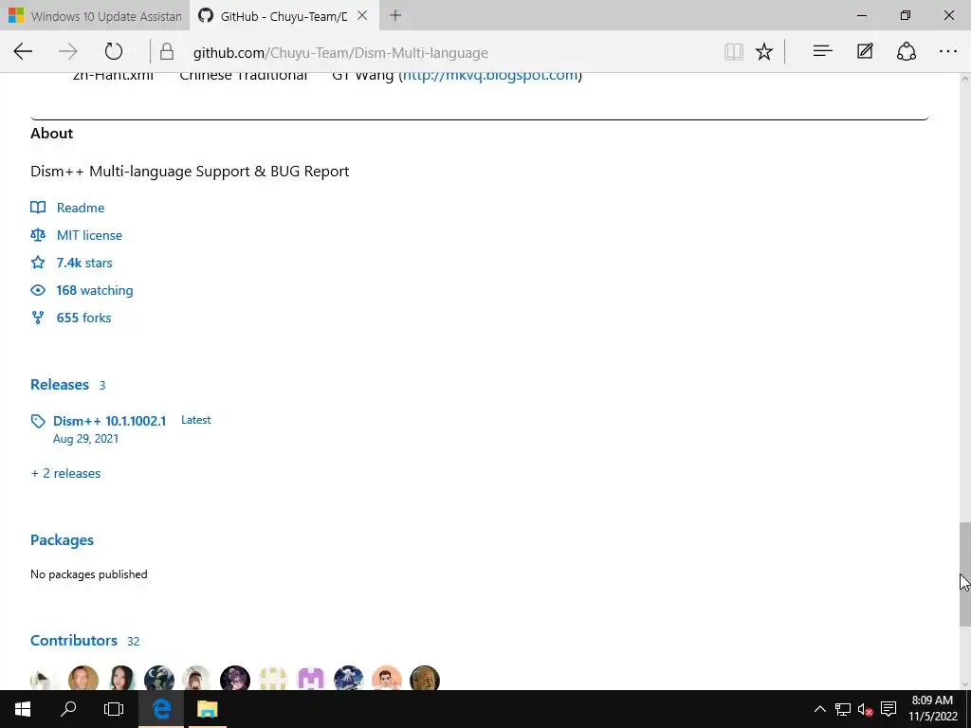This screenshot has width=971, height=728.
Task: Click the network tray icon
Action: pyautogui.click(x=843, y=709)
